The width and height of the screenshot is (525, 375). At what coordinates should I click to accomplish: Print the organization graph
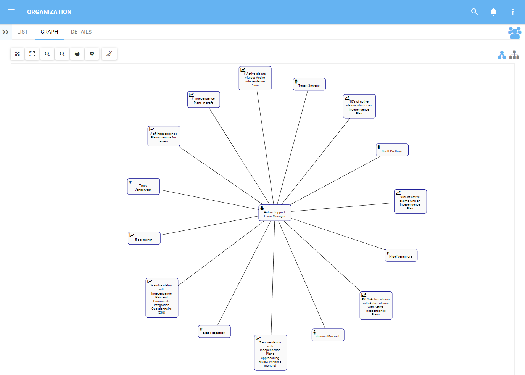pos(77,54)
